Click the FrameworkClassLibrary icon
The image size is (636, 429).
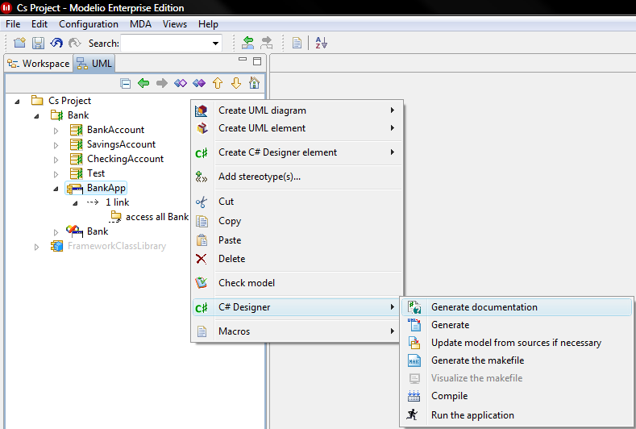pos(56,246)
